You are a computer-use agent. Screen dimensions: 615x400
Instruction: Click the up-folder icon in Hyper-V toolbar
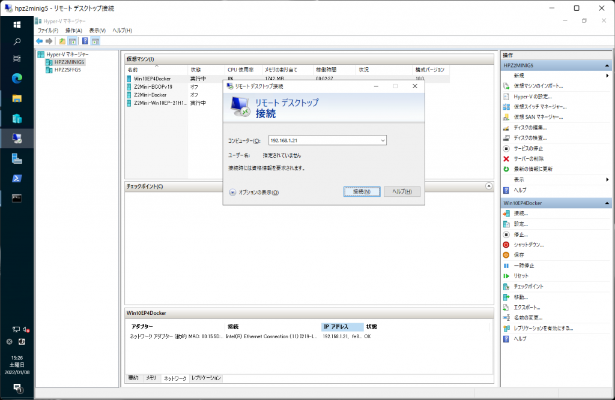tap(62, 41)
